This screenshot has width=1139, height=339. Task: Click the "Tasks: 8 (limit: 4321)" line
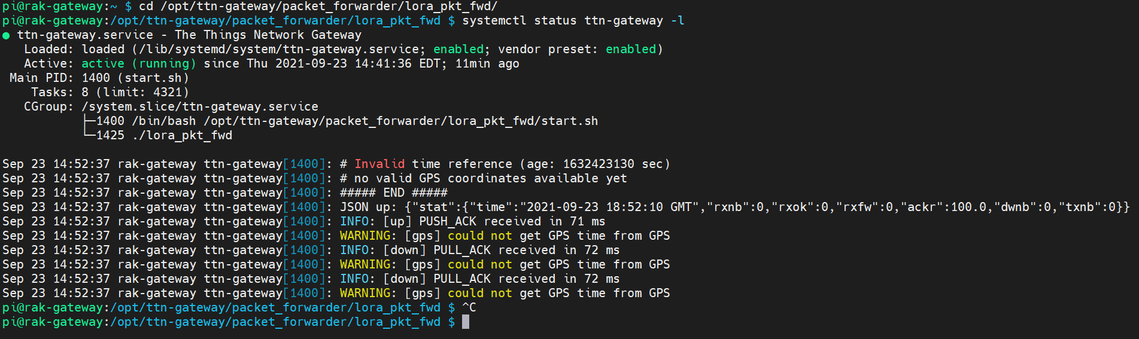click(110, 92)
